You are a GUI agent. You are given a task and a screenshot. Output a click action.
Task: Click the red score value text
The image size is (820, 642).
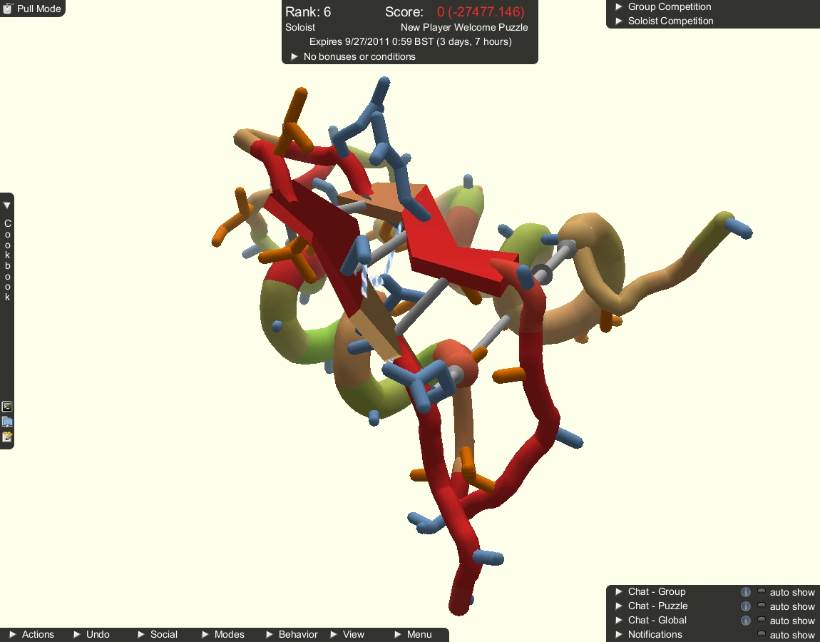[481, 12]
